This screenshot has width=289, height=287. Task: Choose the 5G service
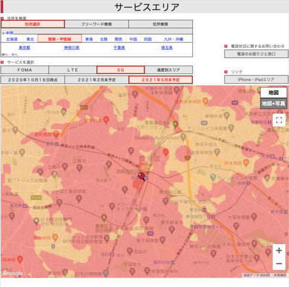(x=121, y=70)
